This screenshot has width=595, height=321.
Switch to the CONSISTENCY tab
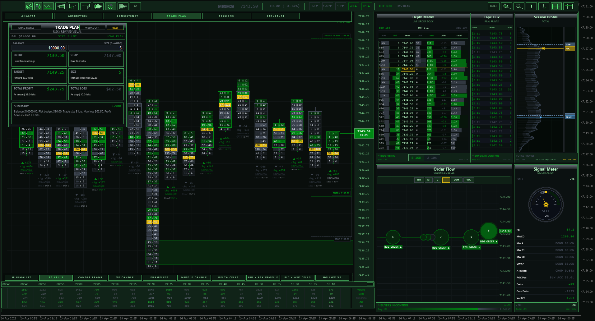pos(128,16)
